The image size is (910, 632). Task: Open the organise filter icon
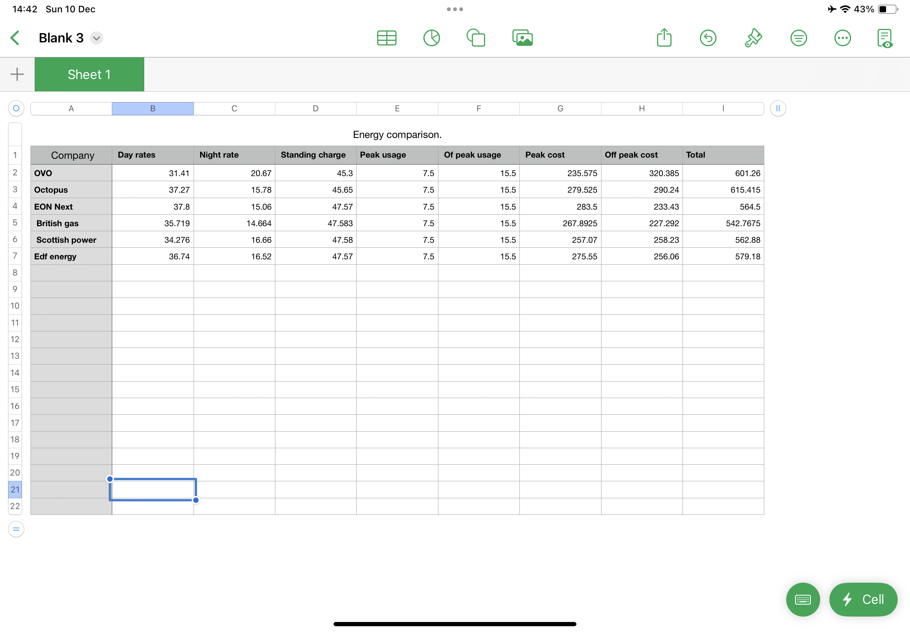pos(798,38)
